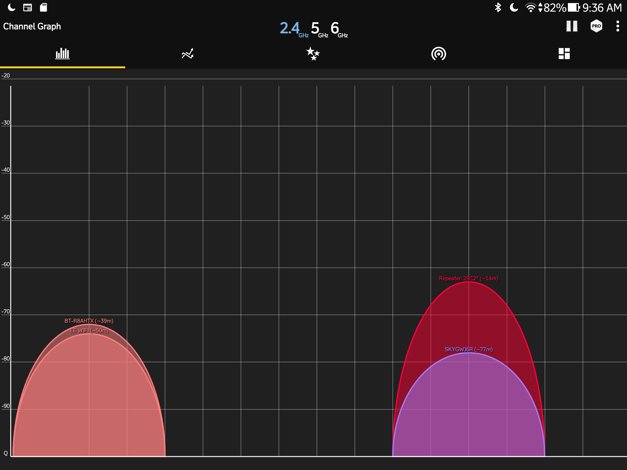This screenshot has width=627, height=470.
Task: Tap the SD card notification icon
Action: tap(43, 7)
